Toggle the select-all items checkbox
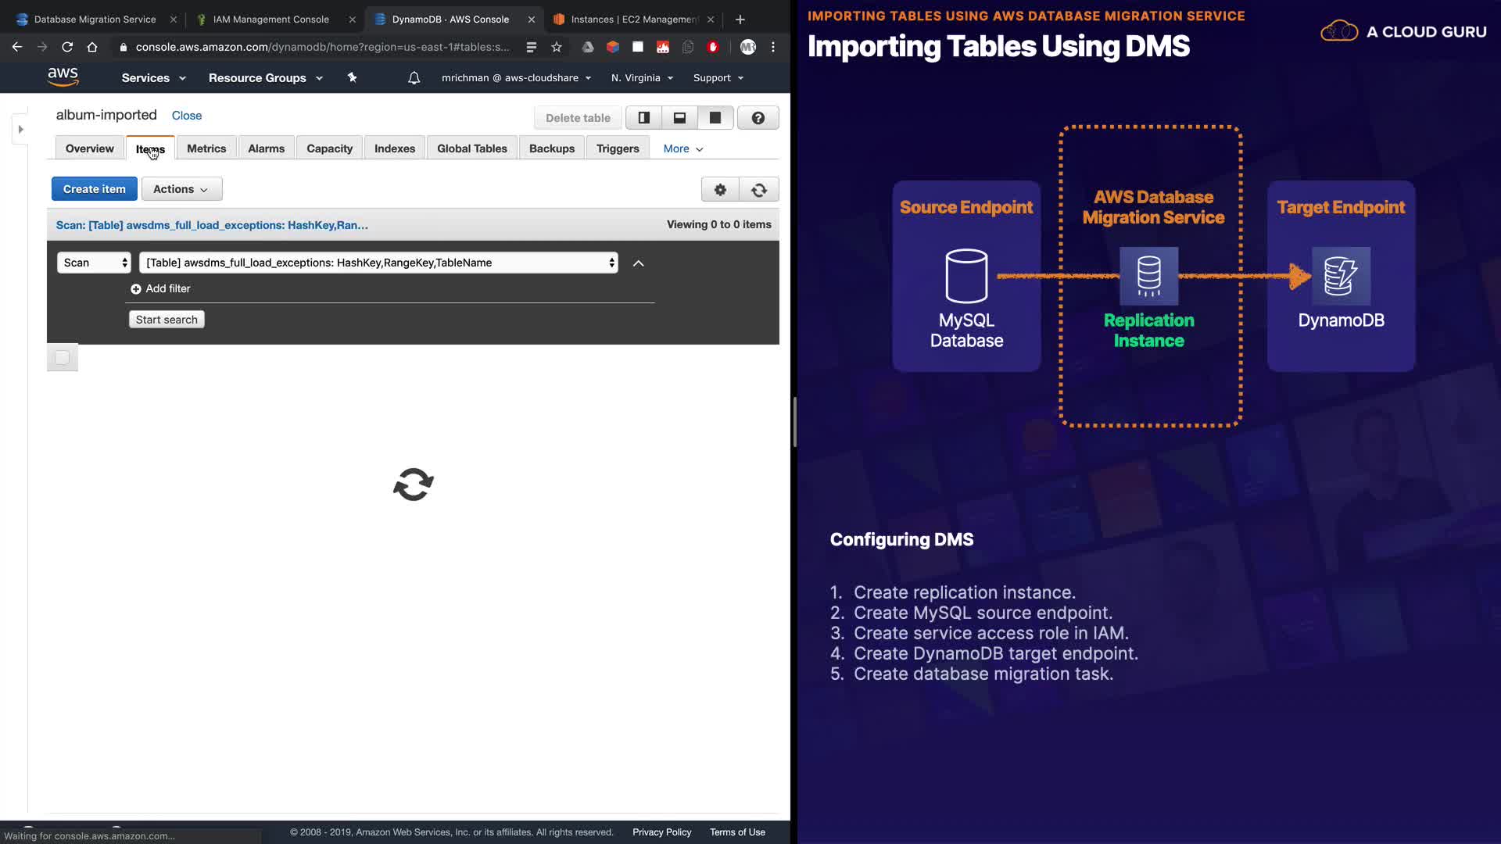This screenshot has width=1501, height=844. pos(63,358)
